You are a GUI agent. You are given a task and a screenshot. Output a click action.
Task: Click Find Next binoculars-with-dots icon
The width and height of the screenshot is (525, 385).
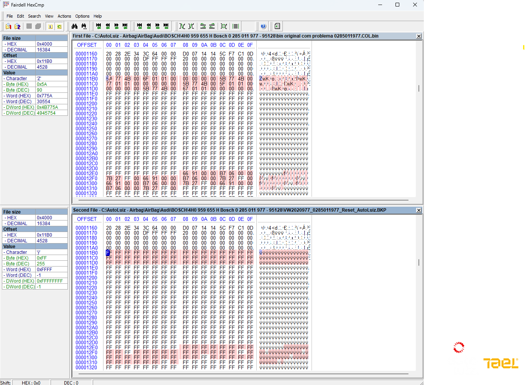tap(84, 26)
